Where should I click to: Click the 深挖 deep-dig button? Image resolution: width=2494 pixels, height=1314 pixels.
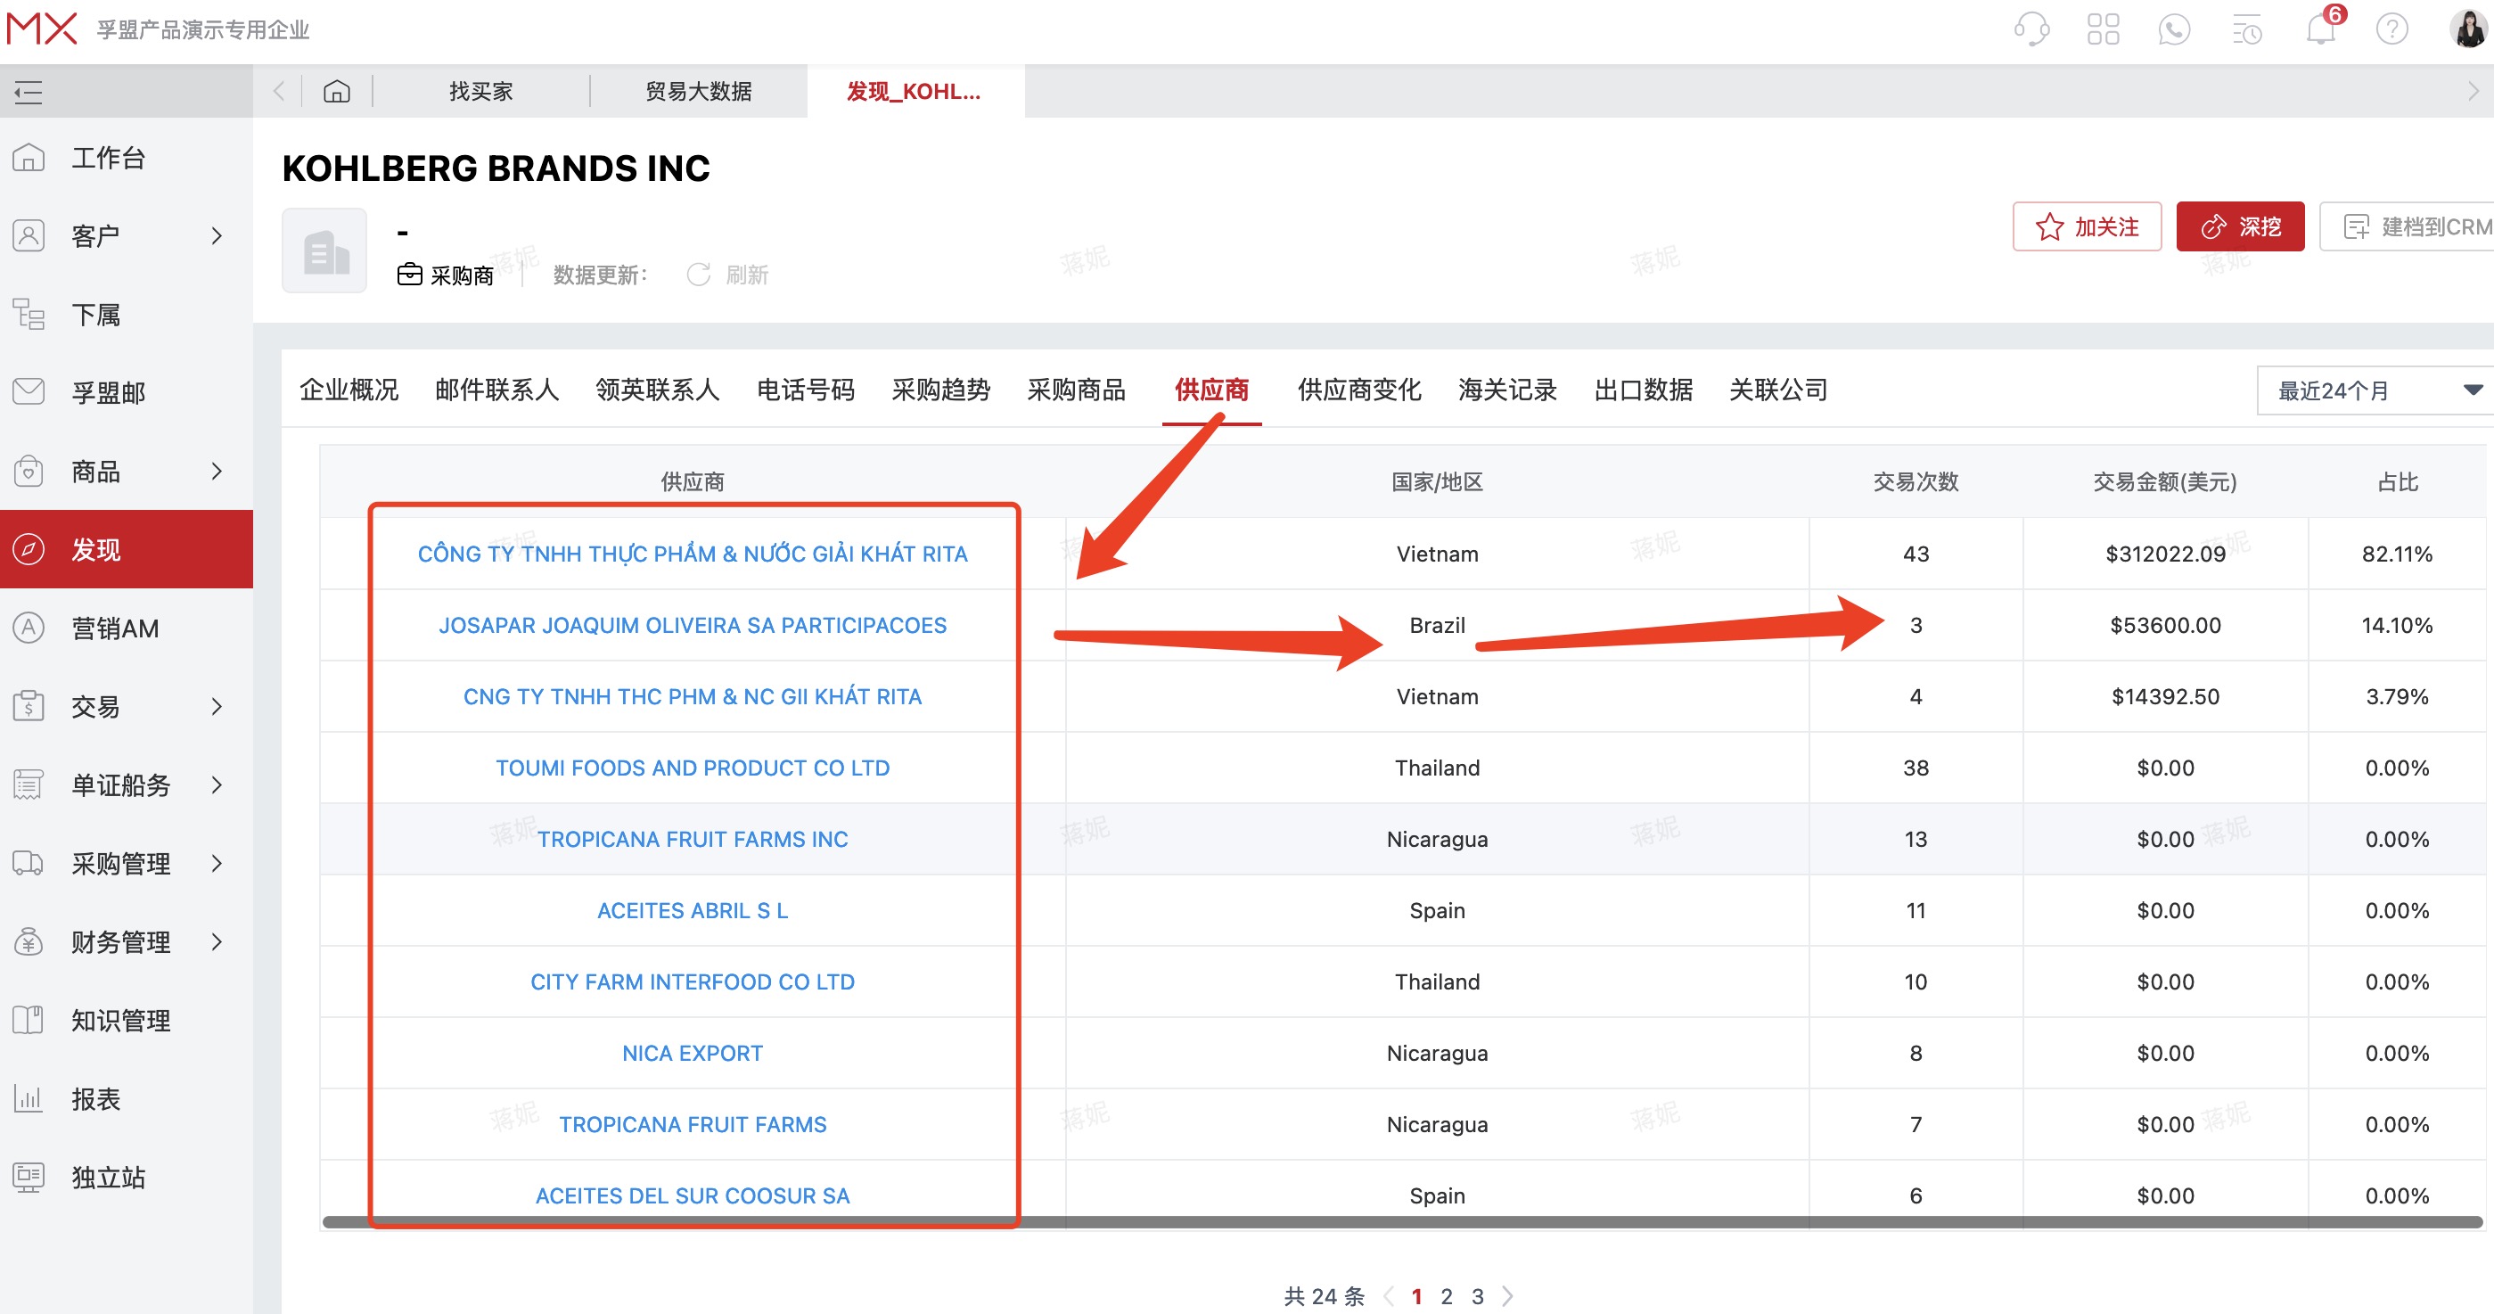coord(2240,226)
